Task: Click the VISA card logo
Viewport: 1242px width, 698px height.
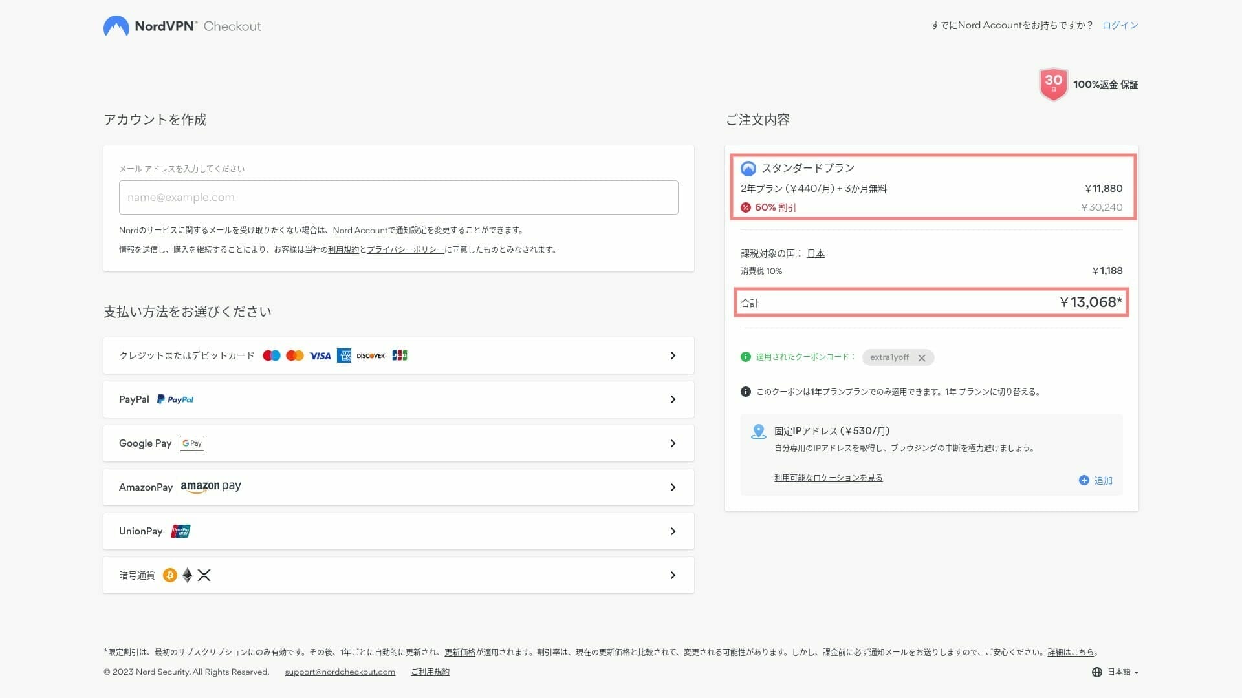Action: (320, 355)
